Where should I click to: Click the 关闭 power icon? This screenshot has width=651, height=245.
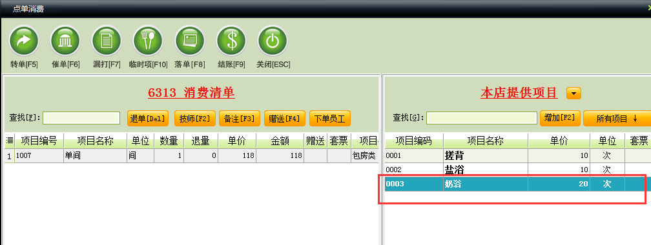pos(273,41)
